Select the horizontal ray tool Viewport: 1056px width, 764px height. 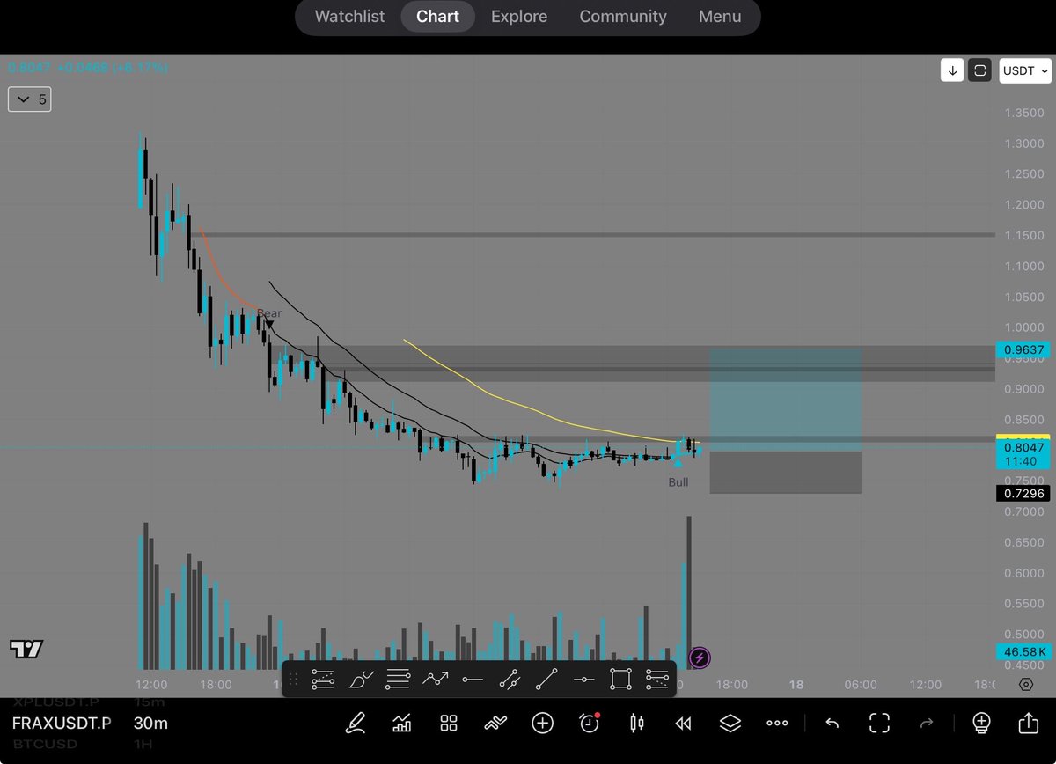coord(473,679)
